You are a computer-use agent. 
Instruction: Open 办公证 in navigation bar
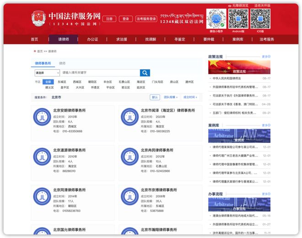point(92,39)
